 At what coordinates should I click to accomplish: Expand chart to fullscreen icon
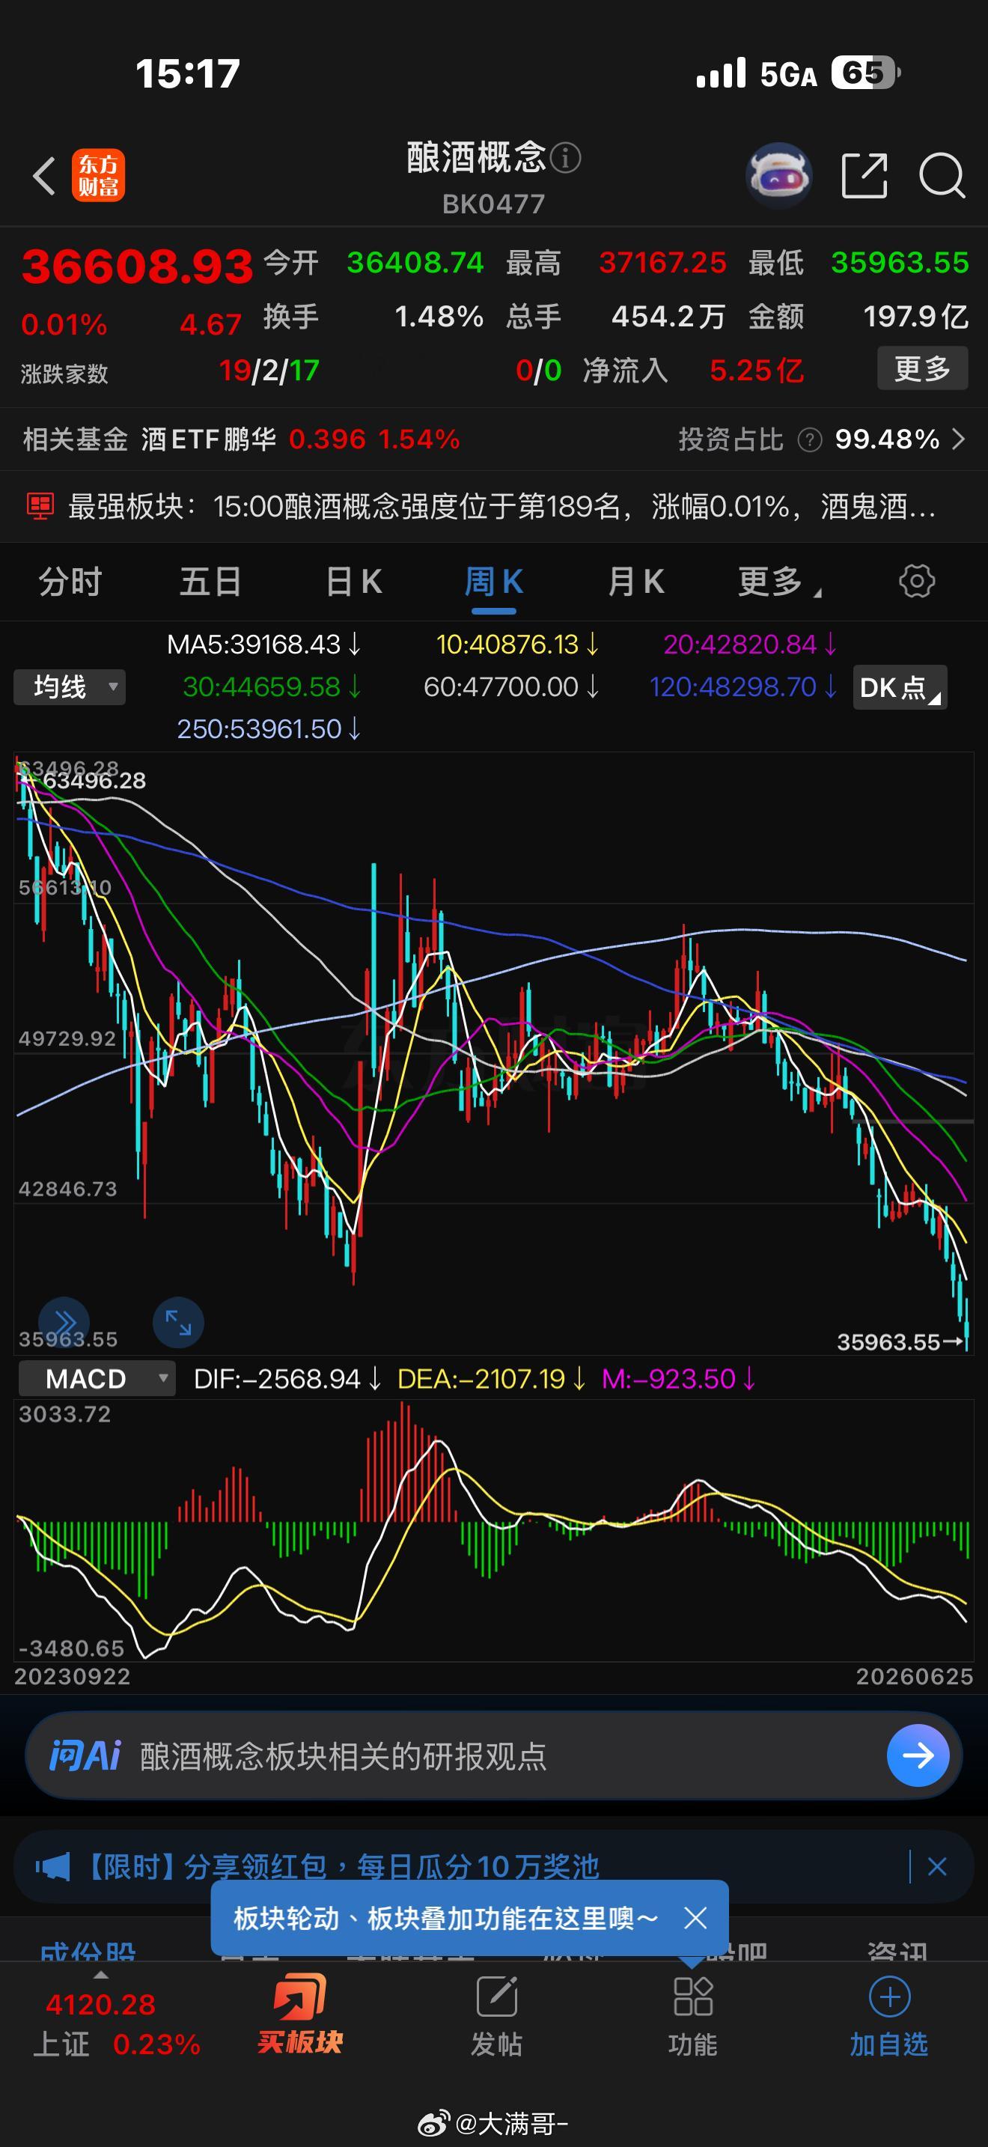178,1322
